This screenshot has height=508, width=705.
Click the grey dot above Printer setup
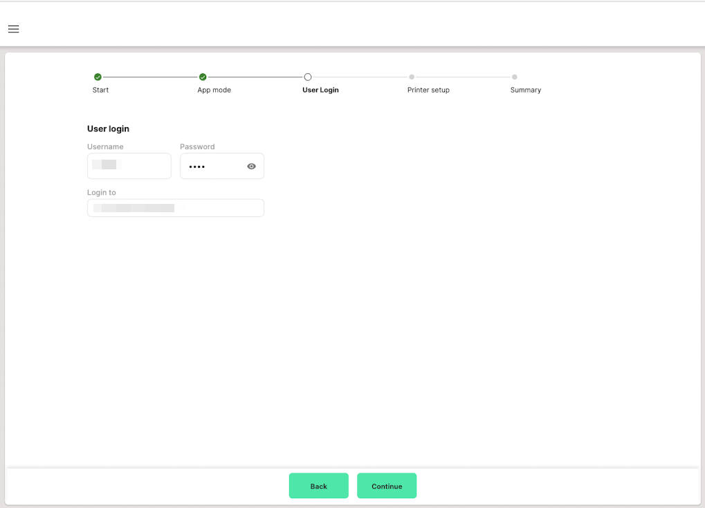[412, 77]
